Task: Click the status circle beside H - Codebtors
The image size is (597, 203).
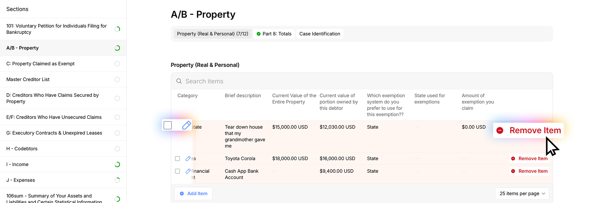Action: coord(117,149)
